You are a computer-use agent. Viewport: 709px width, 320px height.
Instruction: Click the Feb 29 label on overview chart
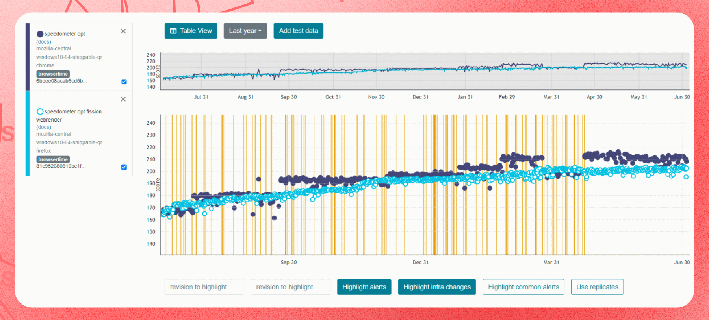coord(507,97)
